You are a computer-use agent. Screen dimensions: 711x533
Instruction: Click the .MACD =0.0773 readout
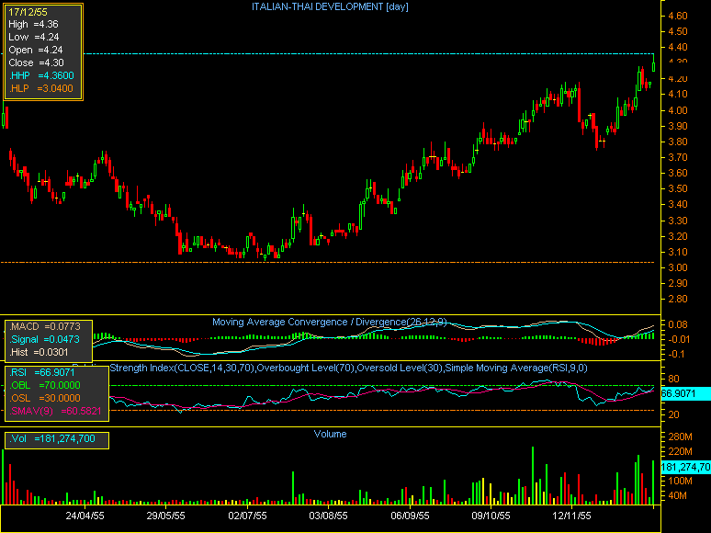coord(45,326)
